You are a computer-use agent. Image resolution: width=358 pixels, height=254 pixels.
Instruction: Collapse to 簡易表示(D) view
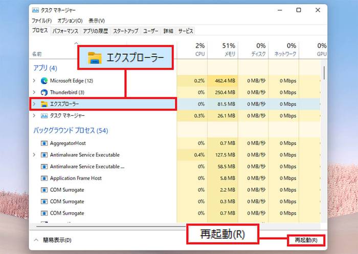pyautogui.click(x=53, y=240)
